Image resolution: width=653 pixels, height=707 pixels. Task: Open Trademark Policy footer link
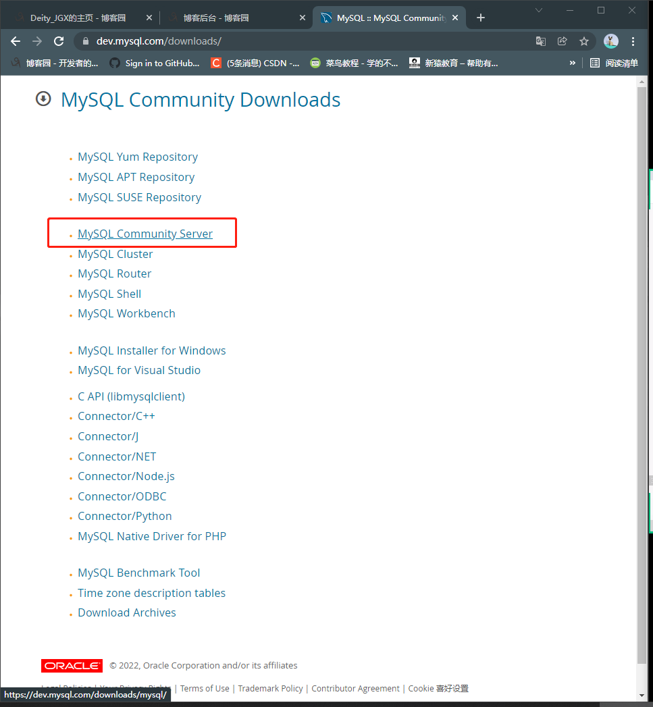[271, 689]
